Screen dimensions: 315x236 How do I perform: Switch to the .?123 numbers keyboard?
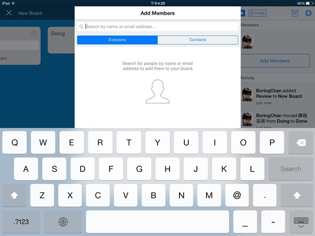pos(21,222)
